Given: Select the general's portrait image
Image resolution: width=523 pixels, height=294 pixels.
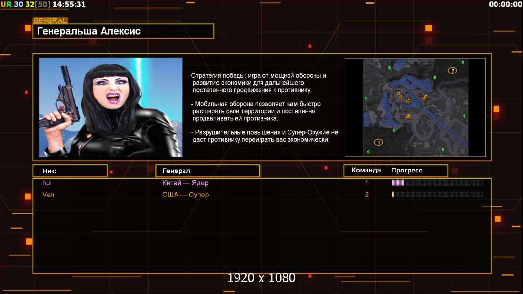Looking at the screenshot, I should click(x=111, y=107).
